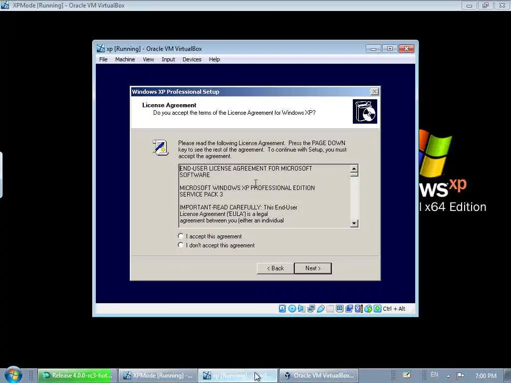Switch to Release 4.0.0-rc3 taskbar item
This screenshot has width=511, height=383.
pos(77,376)
